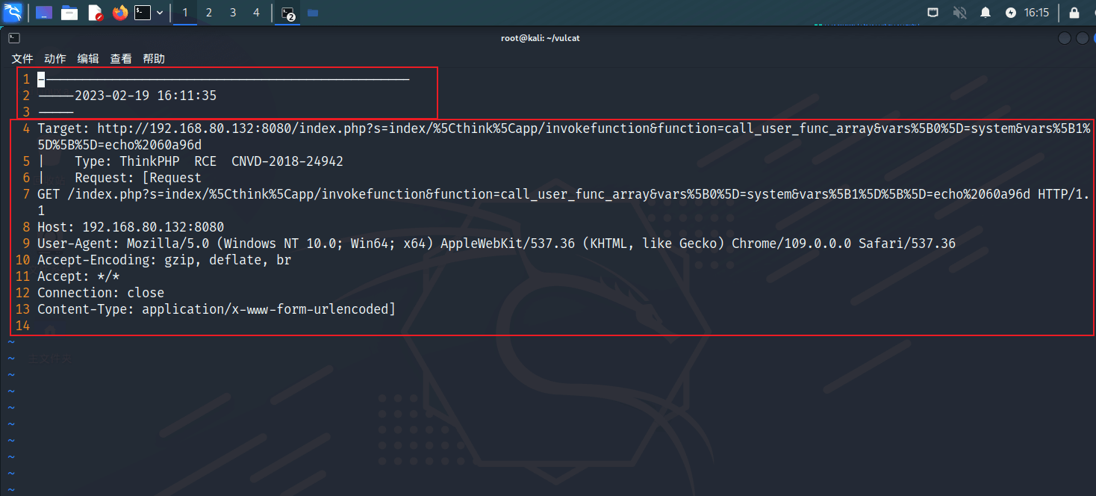Maximize the terminal window

(1083, 38)
